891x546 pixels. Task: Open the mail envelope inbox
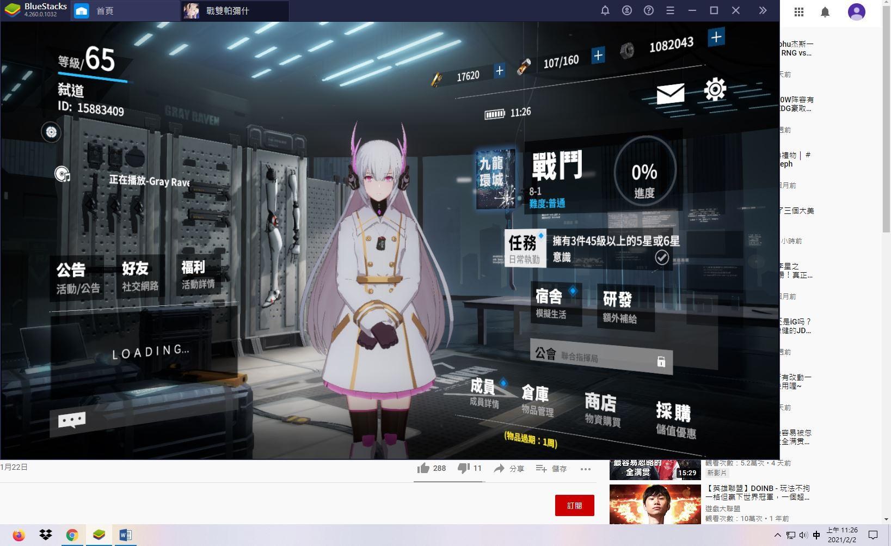(670, 94)
